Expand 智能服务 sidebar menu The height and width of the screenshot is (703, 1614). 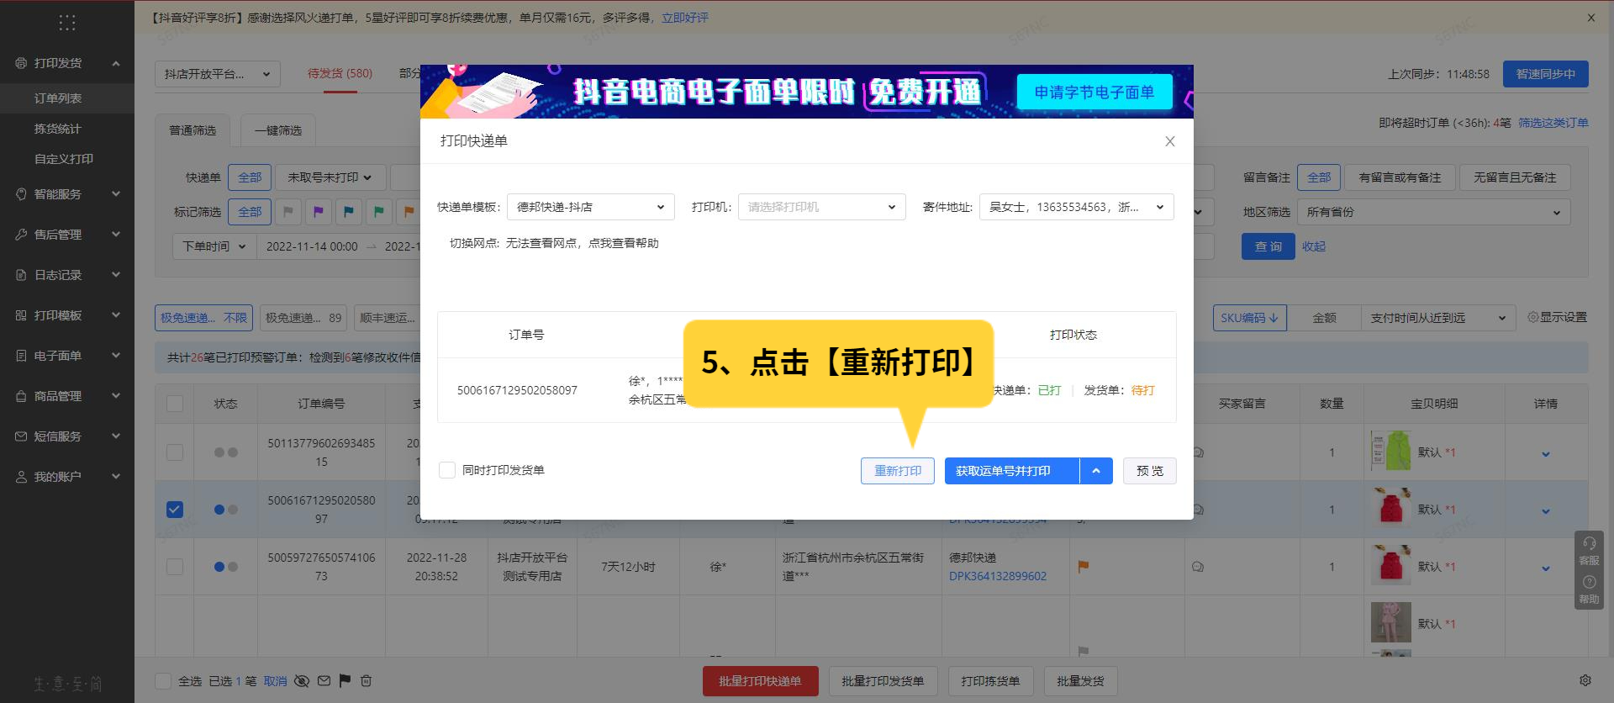67,194
